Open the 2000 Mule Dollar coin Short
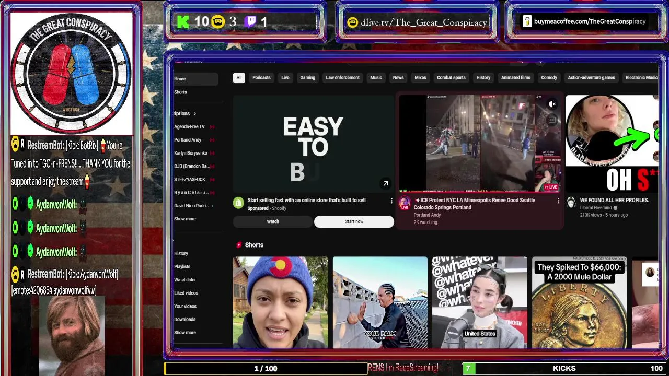The width and height of the screenshot is (669, 376). pos(579,302)
